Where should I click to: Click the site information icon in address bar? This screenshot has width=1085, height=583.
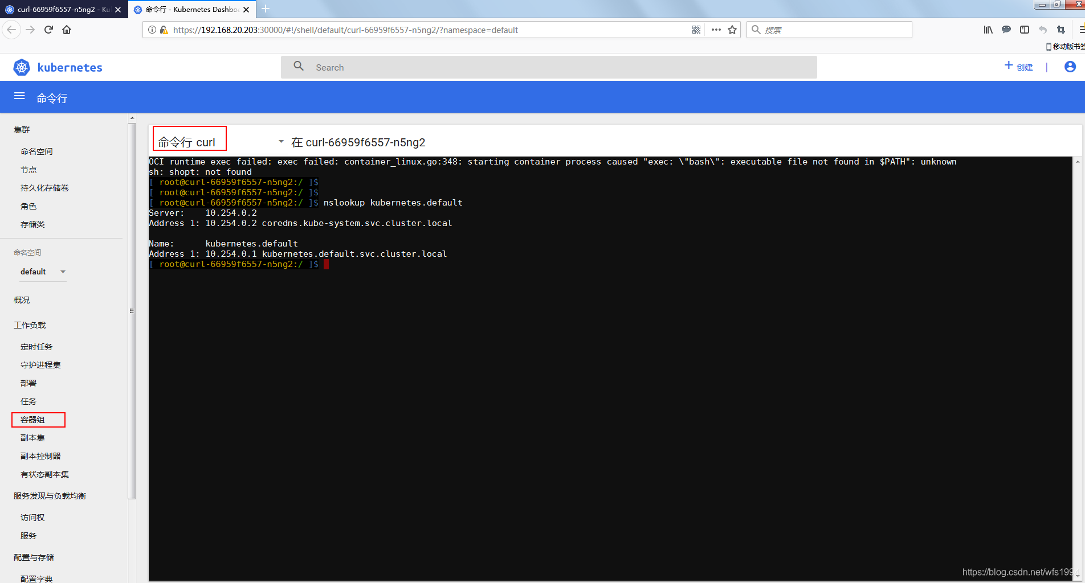coord(152,30)
